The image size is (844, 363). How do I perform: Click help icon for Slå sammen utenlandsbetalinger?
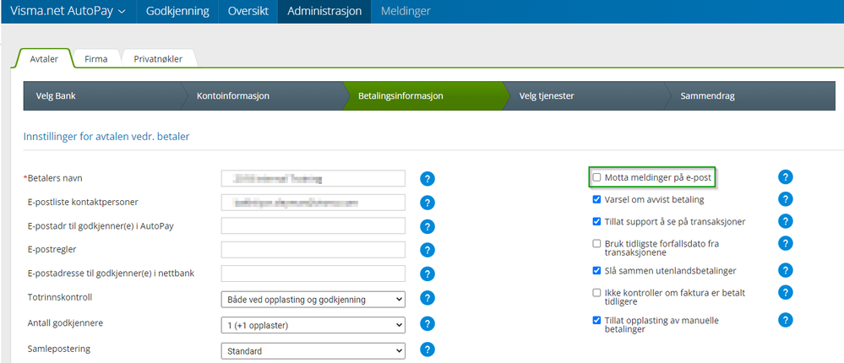point(786,270)
